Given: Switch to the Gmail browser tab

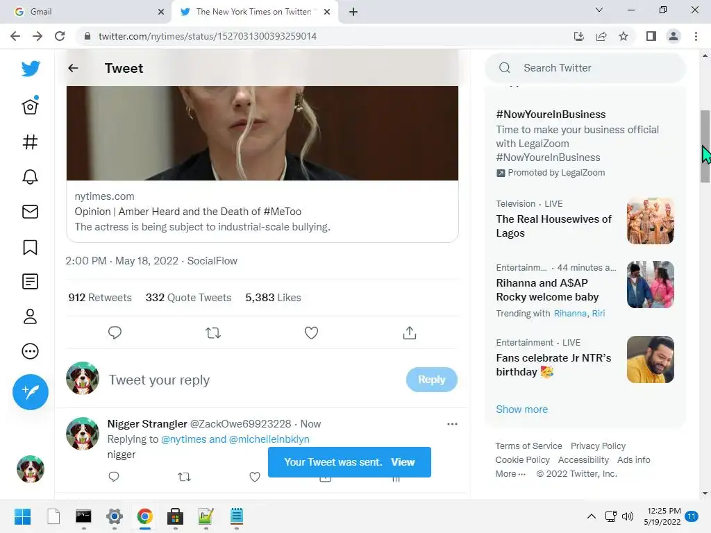Looking at the screenshot, I should tap(86, 12).
